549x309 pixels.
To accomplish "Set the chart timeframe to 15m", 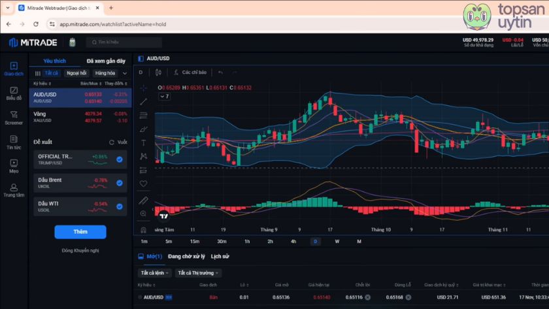I will tap(195, 242).
